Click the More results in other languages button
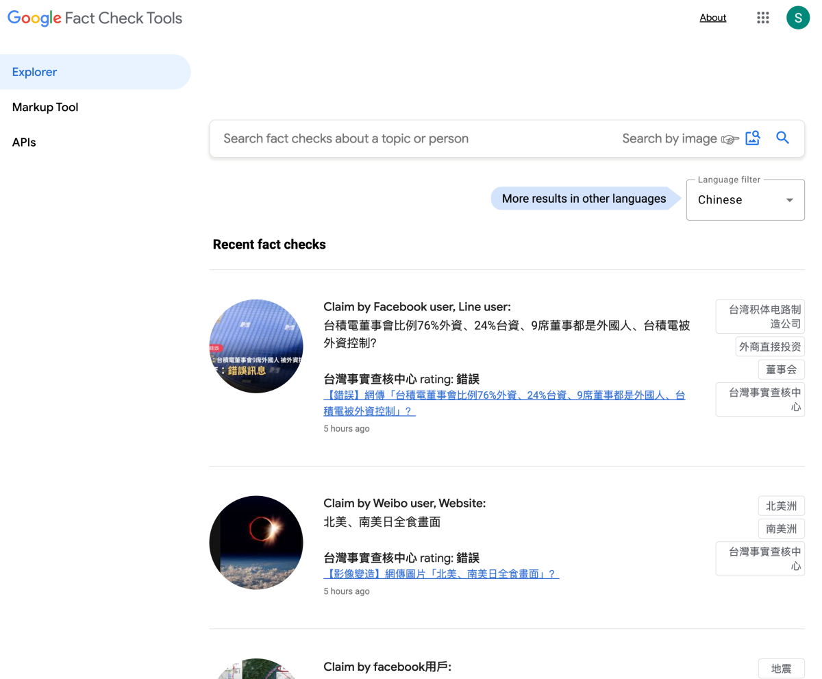Image resolution: width=822 pixels, height=679 pixels. coord(584,199)
